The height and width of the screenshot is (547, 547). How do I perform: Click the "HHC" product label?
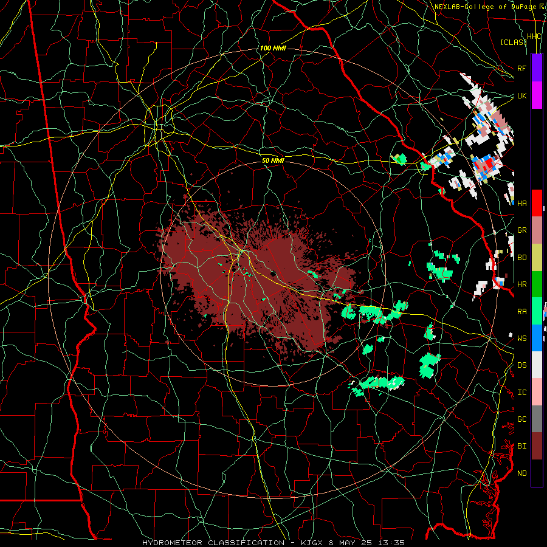tap(534, 36)
